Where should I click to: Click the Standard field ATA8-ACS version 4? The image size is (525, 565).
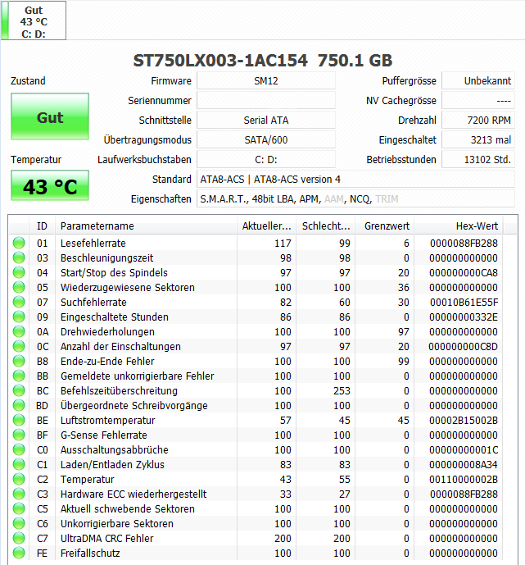click(355, 179)
